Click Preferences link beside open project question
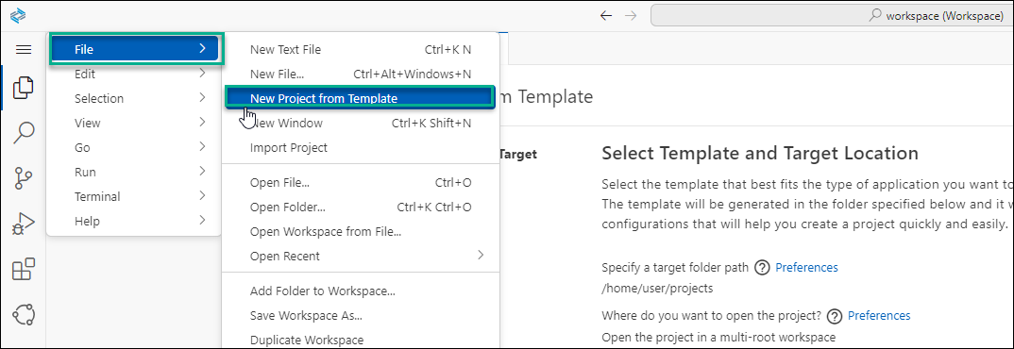 coord(879,315)
